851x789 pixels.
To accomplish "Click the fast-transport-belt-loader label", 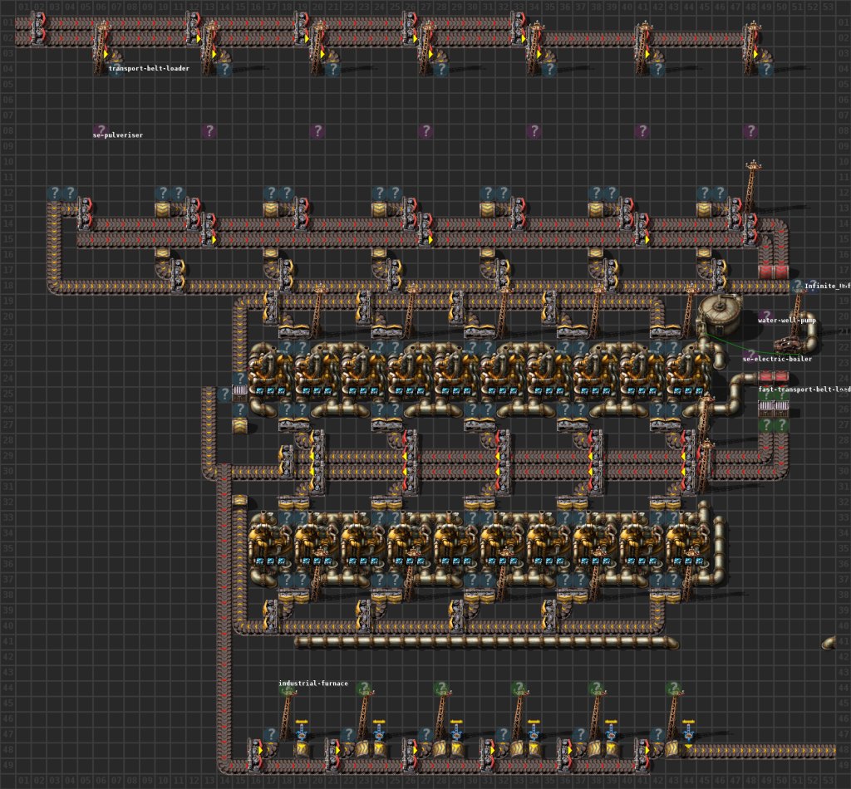I will (804, 390).
